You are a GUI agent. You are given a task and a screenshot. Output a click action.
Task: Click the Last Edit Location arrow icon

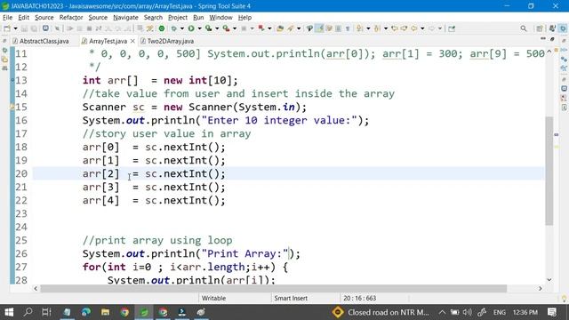(x=395, y=28)
